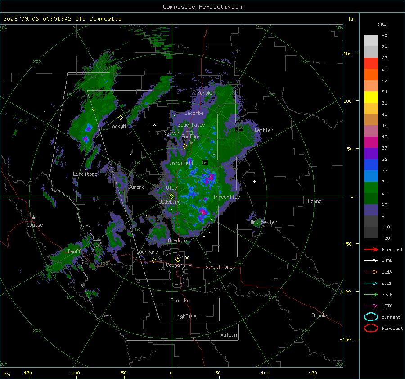Click the Calgary city label

click(175, 265)
